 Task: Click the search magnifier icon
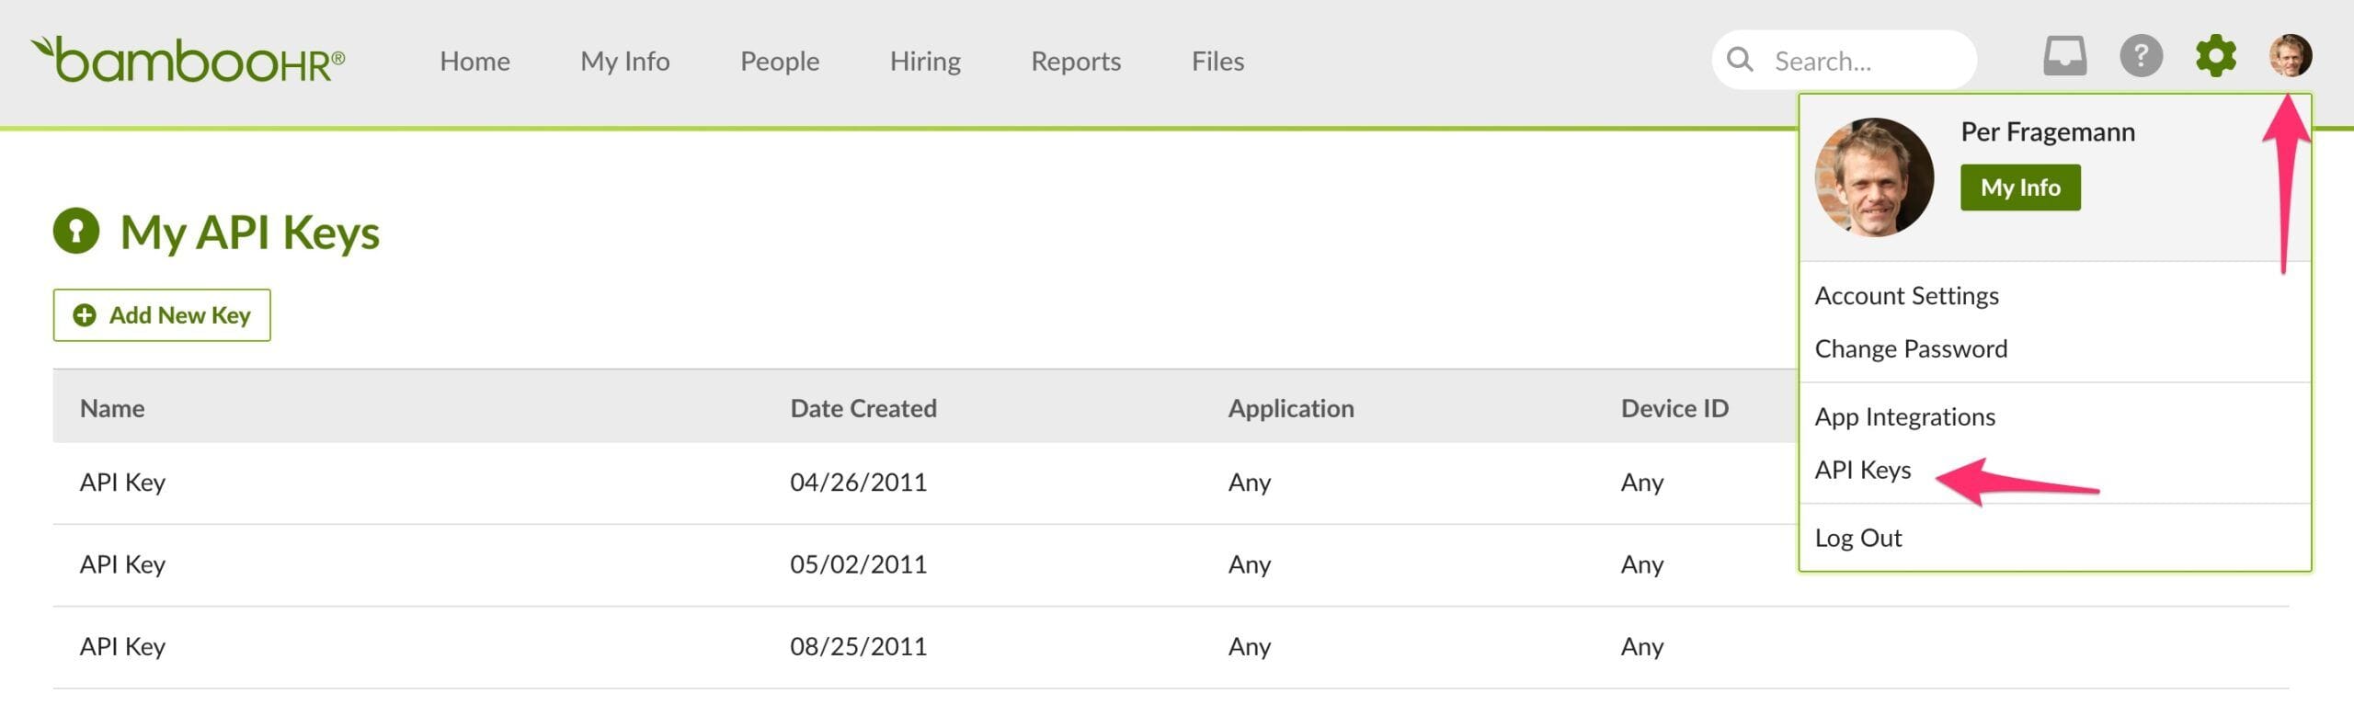coord(1740,60)
